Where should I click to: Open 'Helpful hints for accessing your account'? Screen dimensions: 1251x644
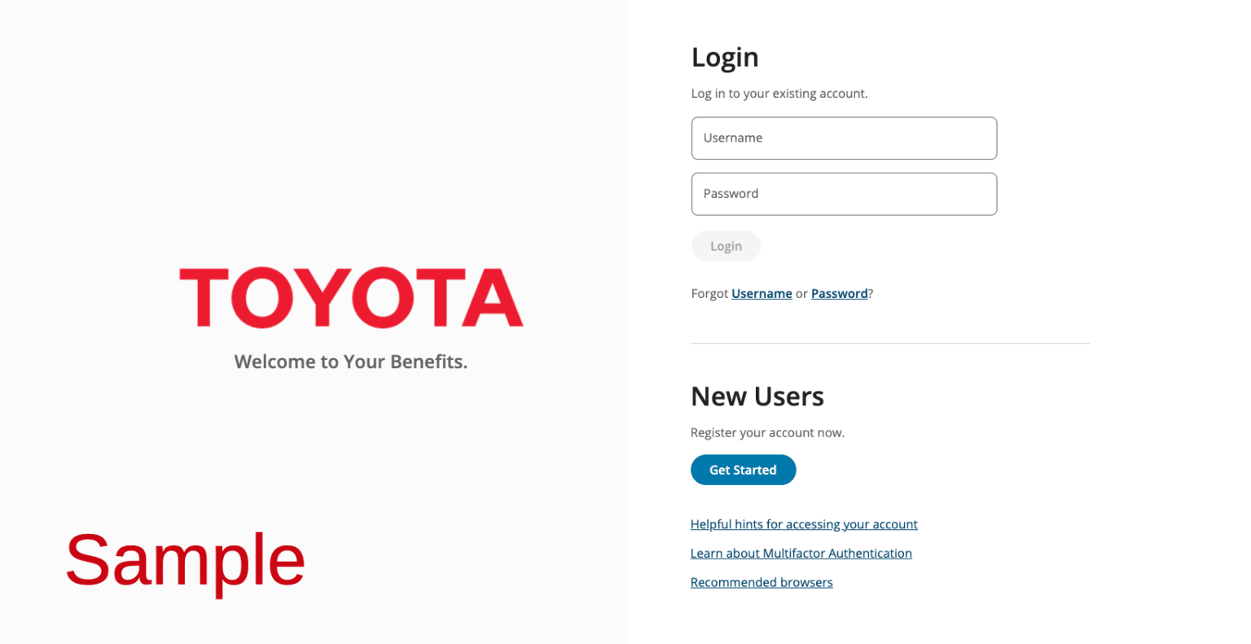click(x=804, y=524)
